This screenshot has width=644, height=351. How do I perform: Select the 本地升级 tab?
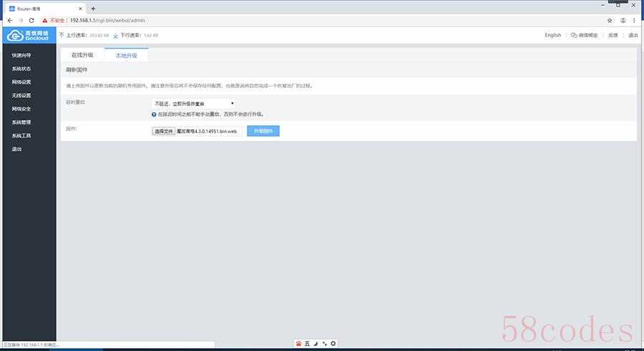(x=126, y=55)
